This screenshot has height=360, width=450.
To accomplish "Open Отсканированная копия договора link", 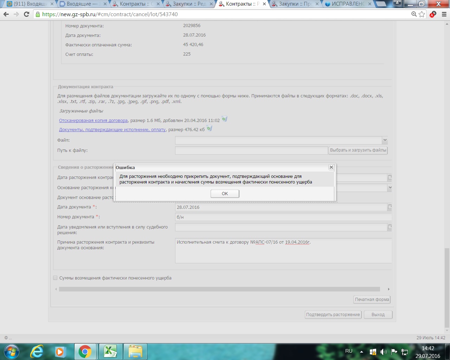I will [x=94, y=121].
